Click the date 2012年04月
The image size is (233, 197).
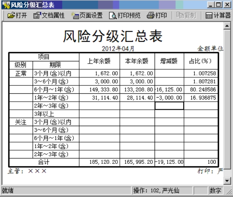pos(118,48)
